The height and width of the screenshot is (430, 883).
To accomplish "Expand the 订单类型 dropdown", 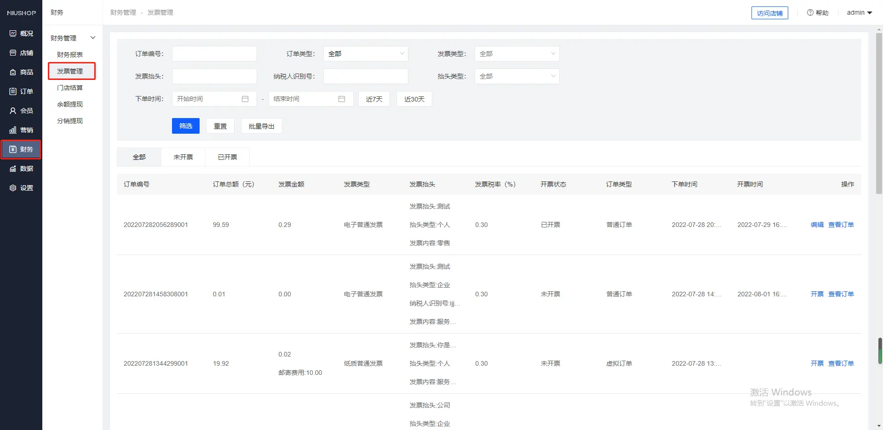I will tap(366, 54).
